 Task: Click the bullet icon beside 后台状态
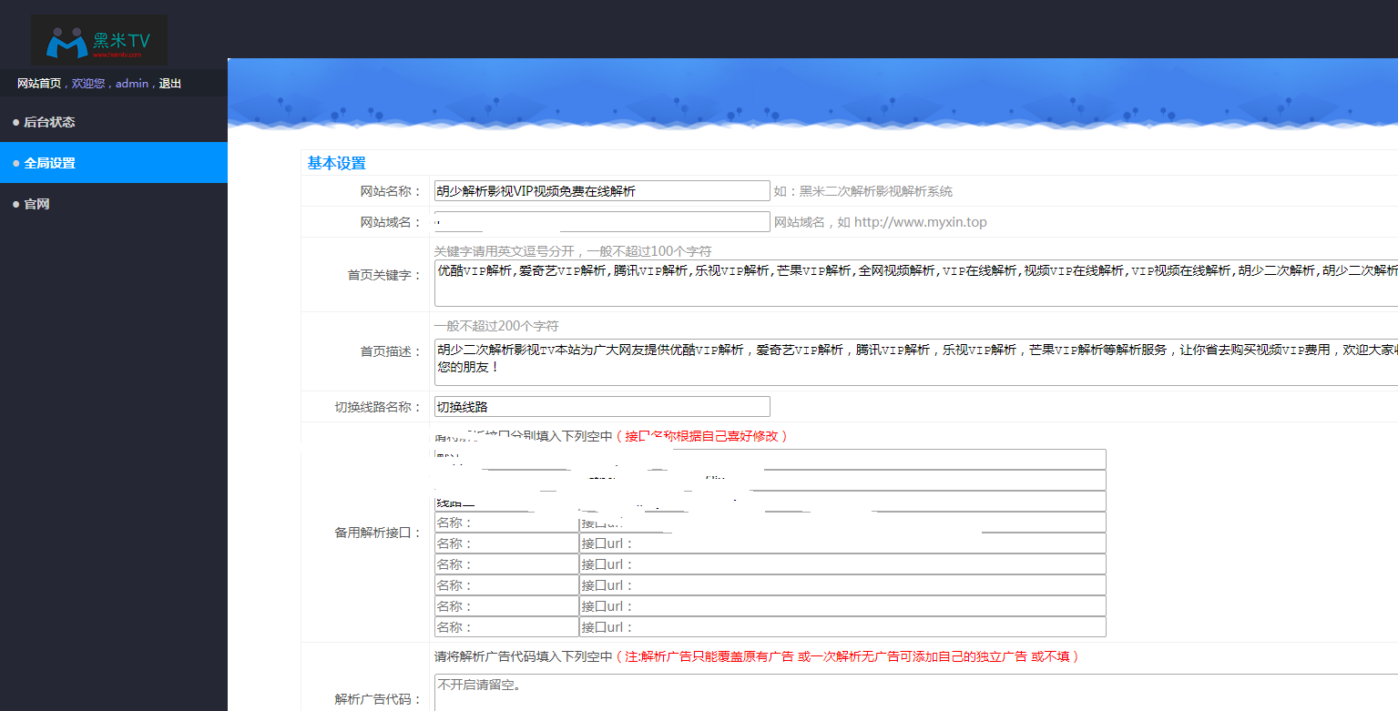pyautogui.click(x=15, y=122)
